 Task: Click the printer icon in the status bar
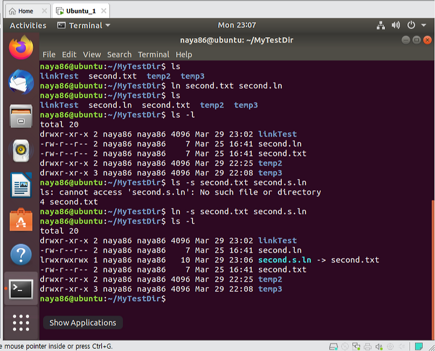coord(367,345)
